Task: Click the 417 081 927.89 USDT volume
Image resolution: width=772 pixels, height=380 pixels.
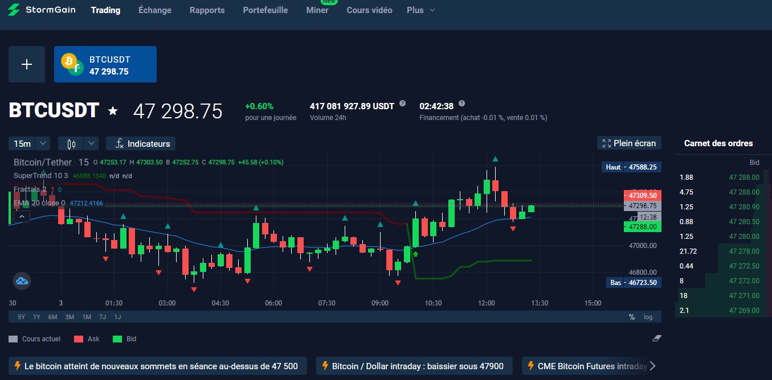Action: [352, 106]
